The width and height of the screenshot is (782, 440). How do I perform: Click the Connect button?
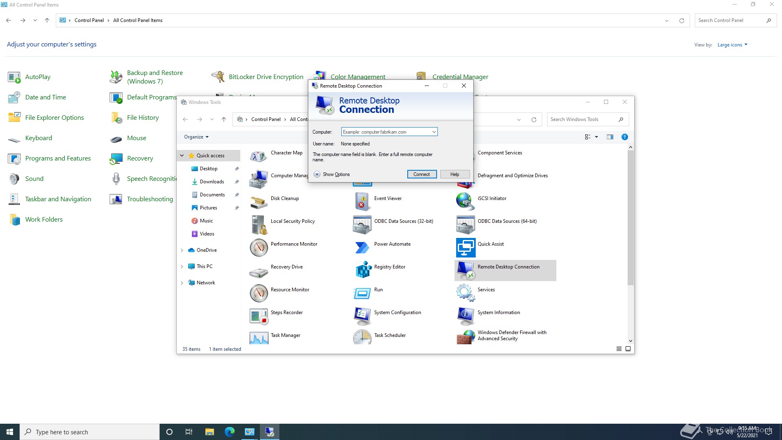tap(422, 174)
